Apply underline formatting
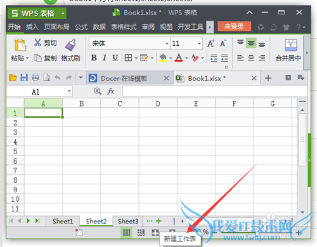 coord(115,58)
